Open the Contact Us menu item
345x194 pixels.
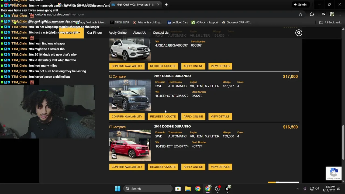[161, 33]
